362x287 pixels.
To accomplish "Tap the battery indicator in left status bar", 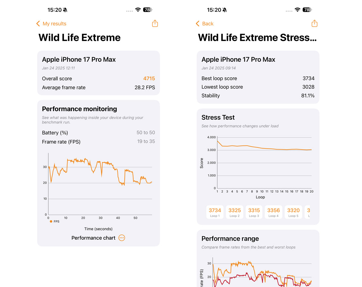I will pyautogui.click(x=148, y=10).
